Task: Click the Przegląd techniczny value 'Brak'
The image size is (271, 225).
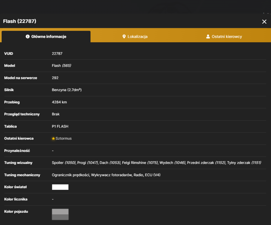Action: point(56,114)
